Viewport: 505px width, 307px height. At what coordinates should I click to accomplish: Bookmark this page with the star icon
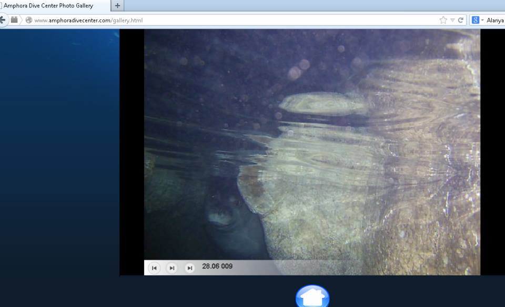tap(443, 20)
